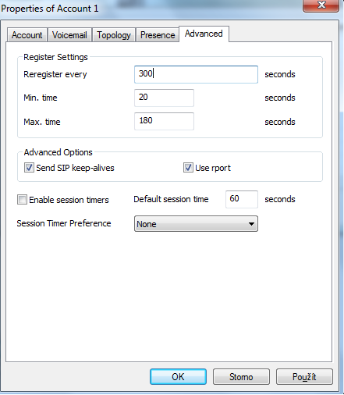Viewport: 344px width, 395px height.
Task: Go to the Presence tab
Action: coord(158,35)
